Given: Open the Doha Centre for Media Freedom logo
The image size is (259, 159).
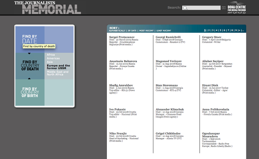Looking at the screenshot, I should 236,8.
